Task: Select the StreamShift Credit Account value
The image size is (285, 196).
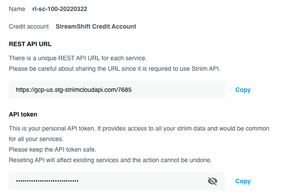Action: coord(96,26)
